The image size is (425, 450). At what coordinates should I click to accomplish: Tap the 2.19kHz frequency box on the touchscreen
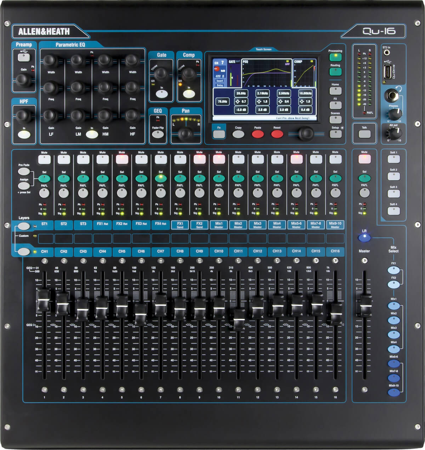[x=263, y=93]
